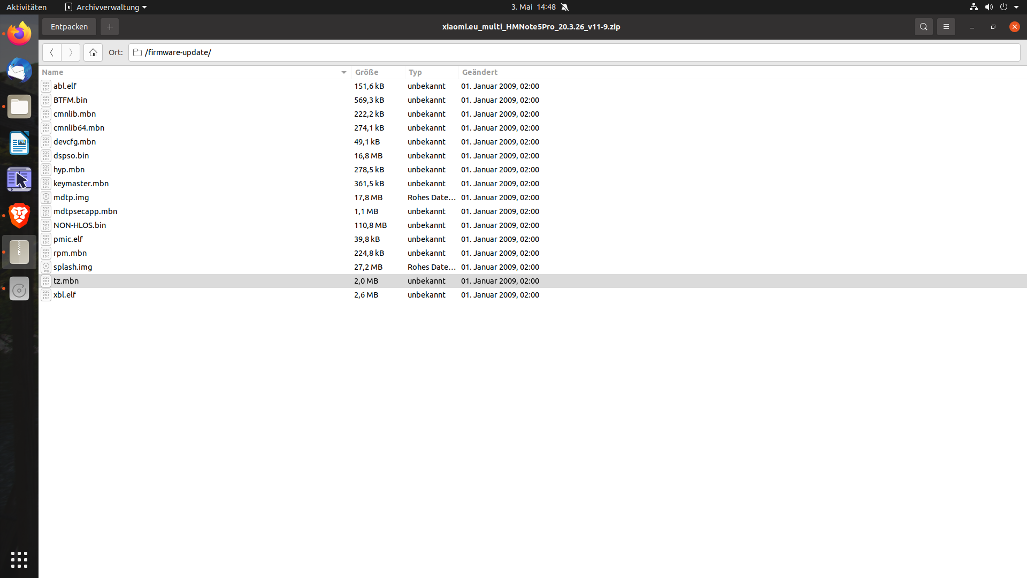Viewport: 1027px width, 578px height.
Task: Open Aktivitäten overview
Action: point(26,7)
